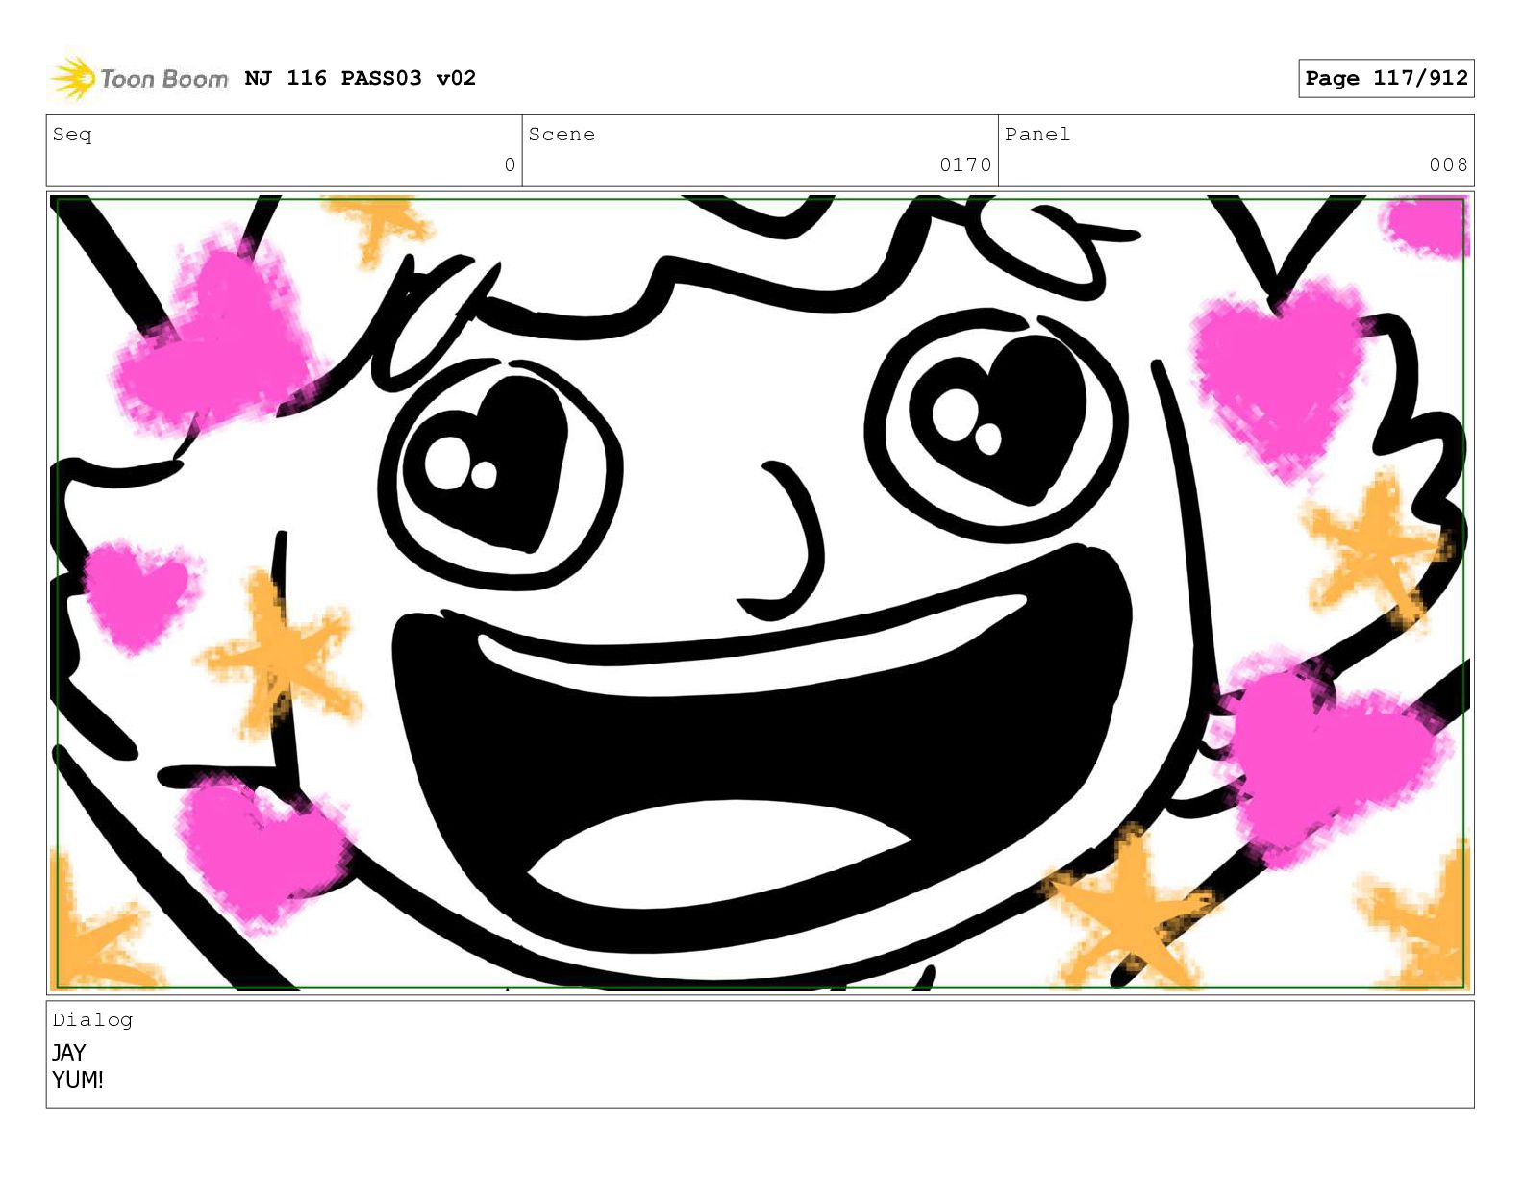Image resolution: width=1523 pixels, height=1177 pixels.
Task: Click the Panel number 008
Action: pos(1448,165)
